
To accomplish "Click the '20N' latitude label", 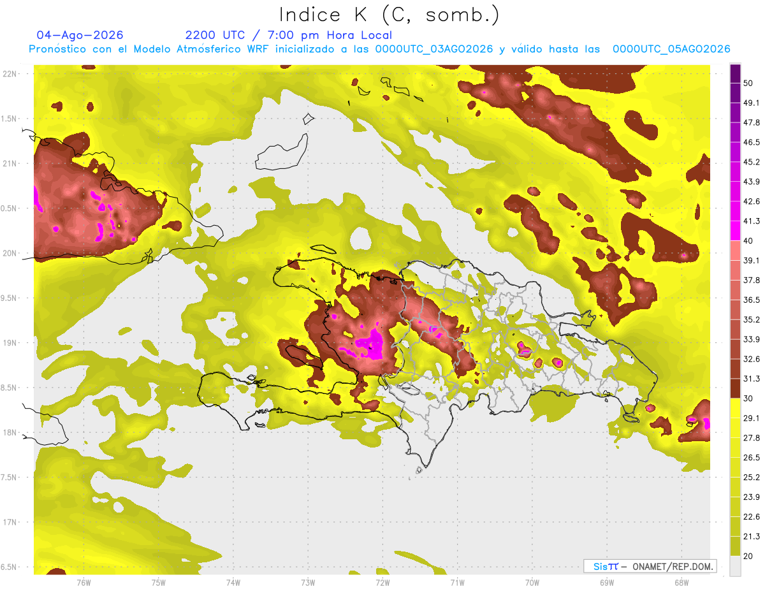I will tap(11, 253).
